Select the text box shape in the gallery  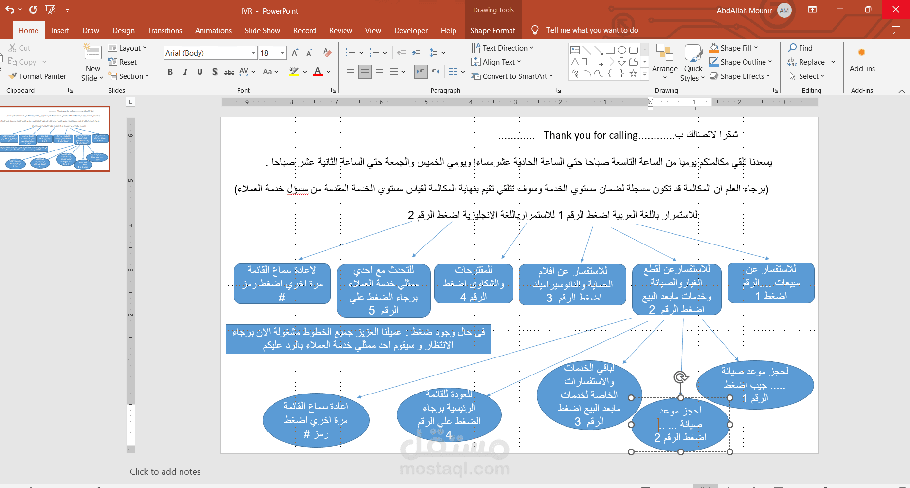tap(575, 50)
